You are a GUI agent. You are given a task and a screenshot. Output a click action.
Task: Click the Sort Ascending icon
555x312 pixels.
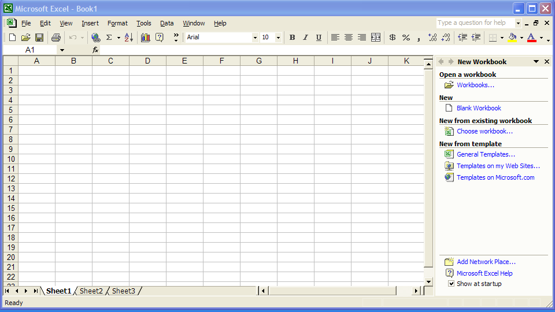click(x=128, y=38)
